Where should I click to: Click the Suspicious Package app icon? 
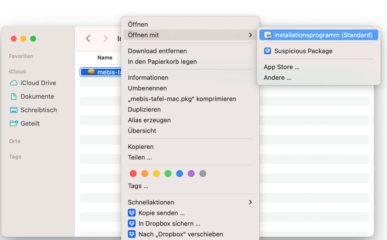[x=268, y=51]
